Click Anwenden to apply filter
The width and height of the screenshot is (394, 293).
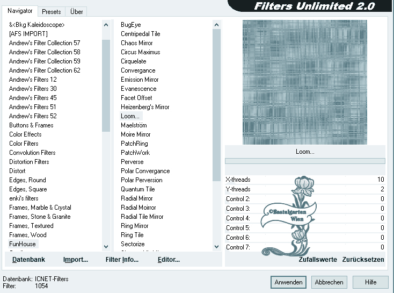click(x=288, y=282)
